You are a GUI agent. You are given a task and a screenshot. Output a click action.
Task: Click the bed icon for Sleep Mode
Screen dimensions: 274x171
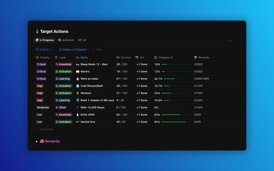point(78,64)
